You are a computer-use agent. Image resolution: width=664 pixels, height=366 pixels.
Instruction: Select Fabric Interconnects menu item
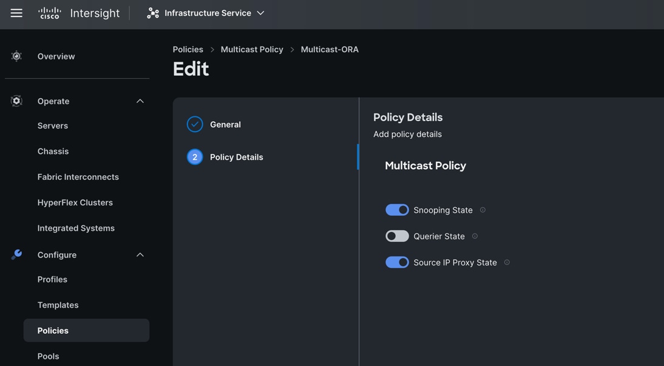(x=78, y=177)
